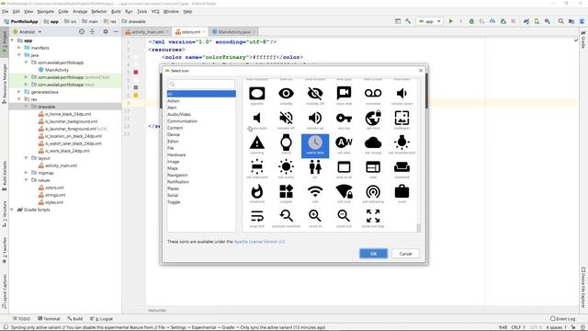Choose the wrap text icon

[x=257, y=216]
